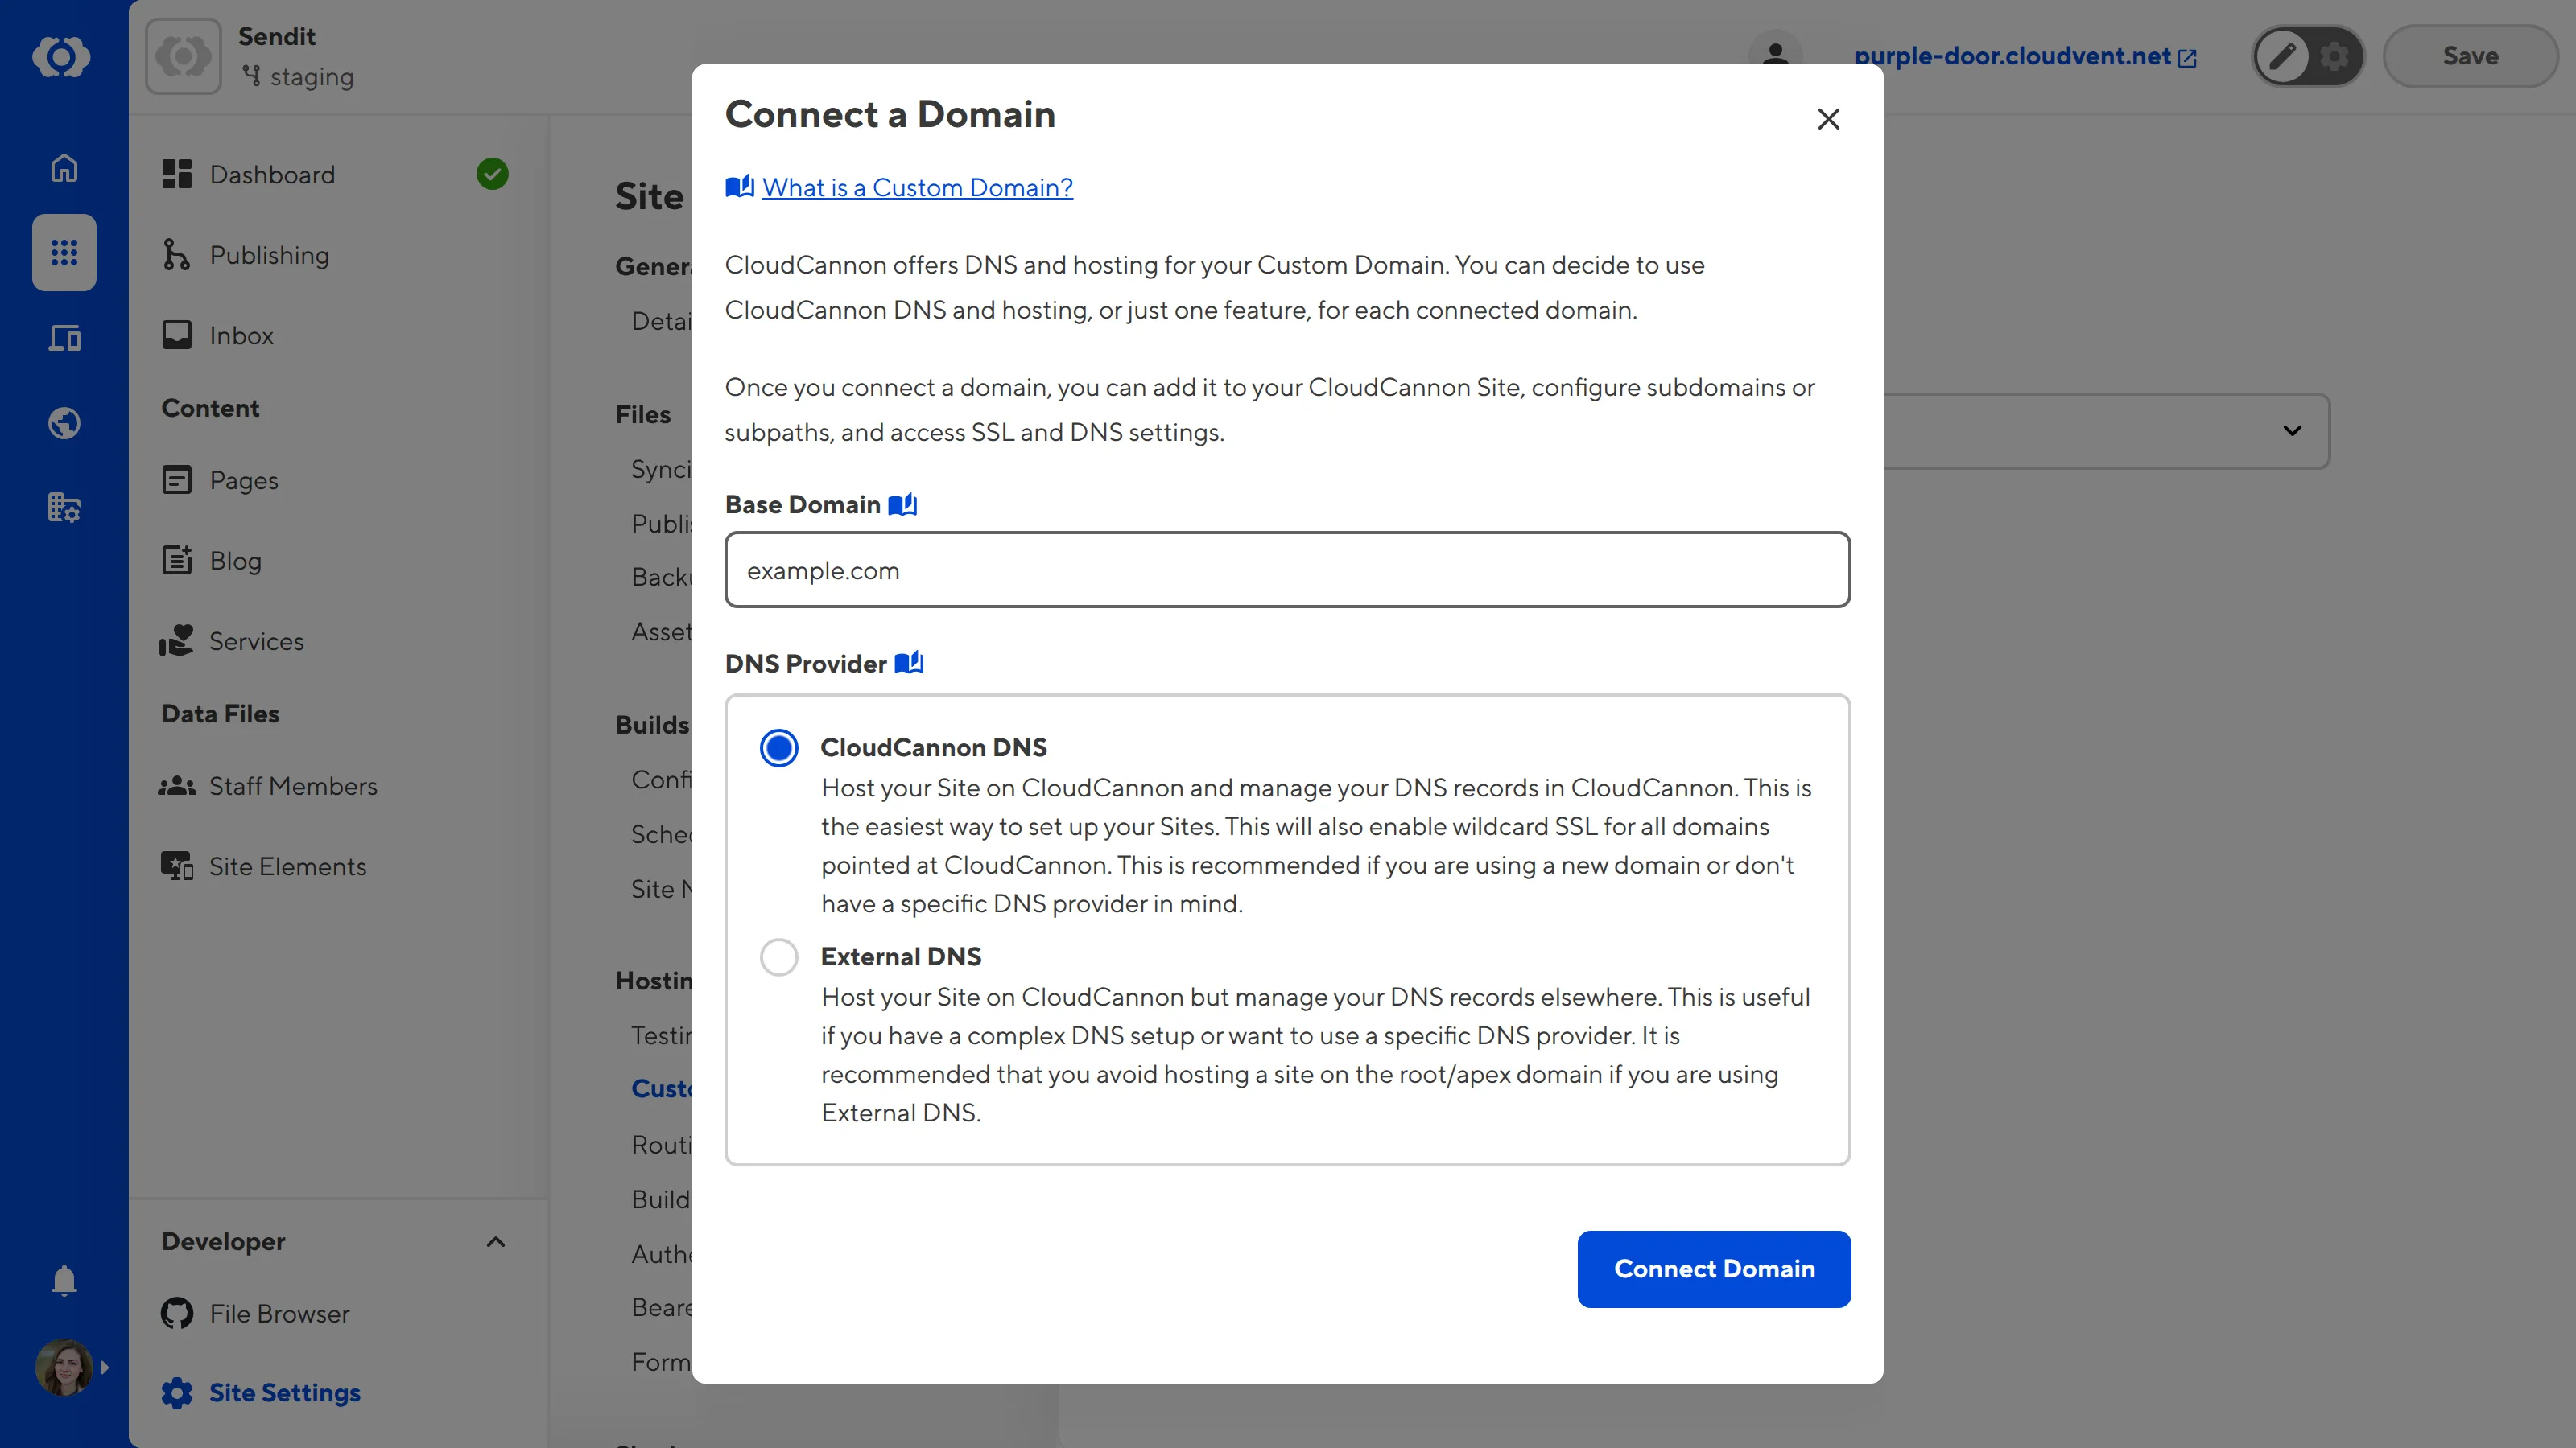Select the visual editor pencil icon

2281,56
